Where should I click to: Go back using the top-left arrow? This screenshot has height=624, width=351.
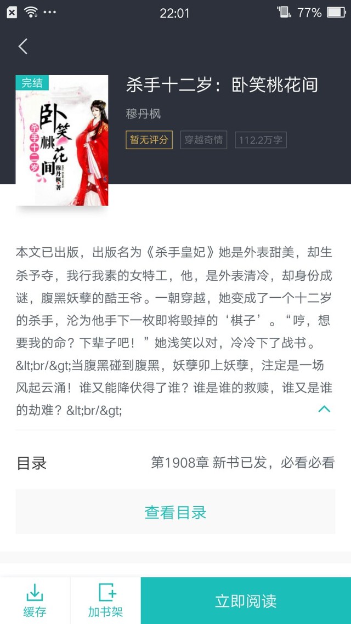23,47
